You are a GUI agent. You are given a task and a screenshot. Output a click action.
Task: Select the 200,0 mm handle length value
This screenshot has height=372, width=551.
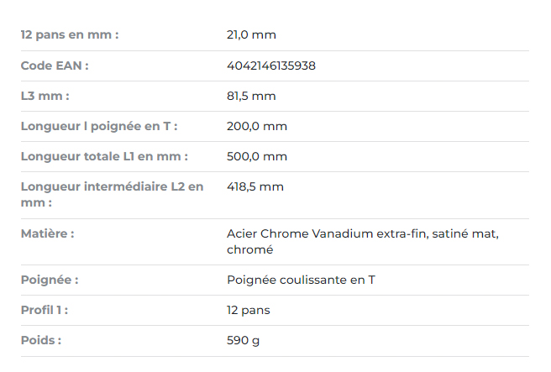[x=257, y=126]
